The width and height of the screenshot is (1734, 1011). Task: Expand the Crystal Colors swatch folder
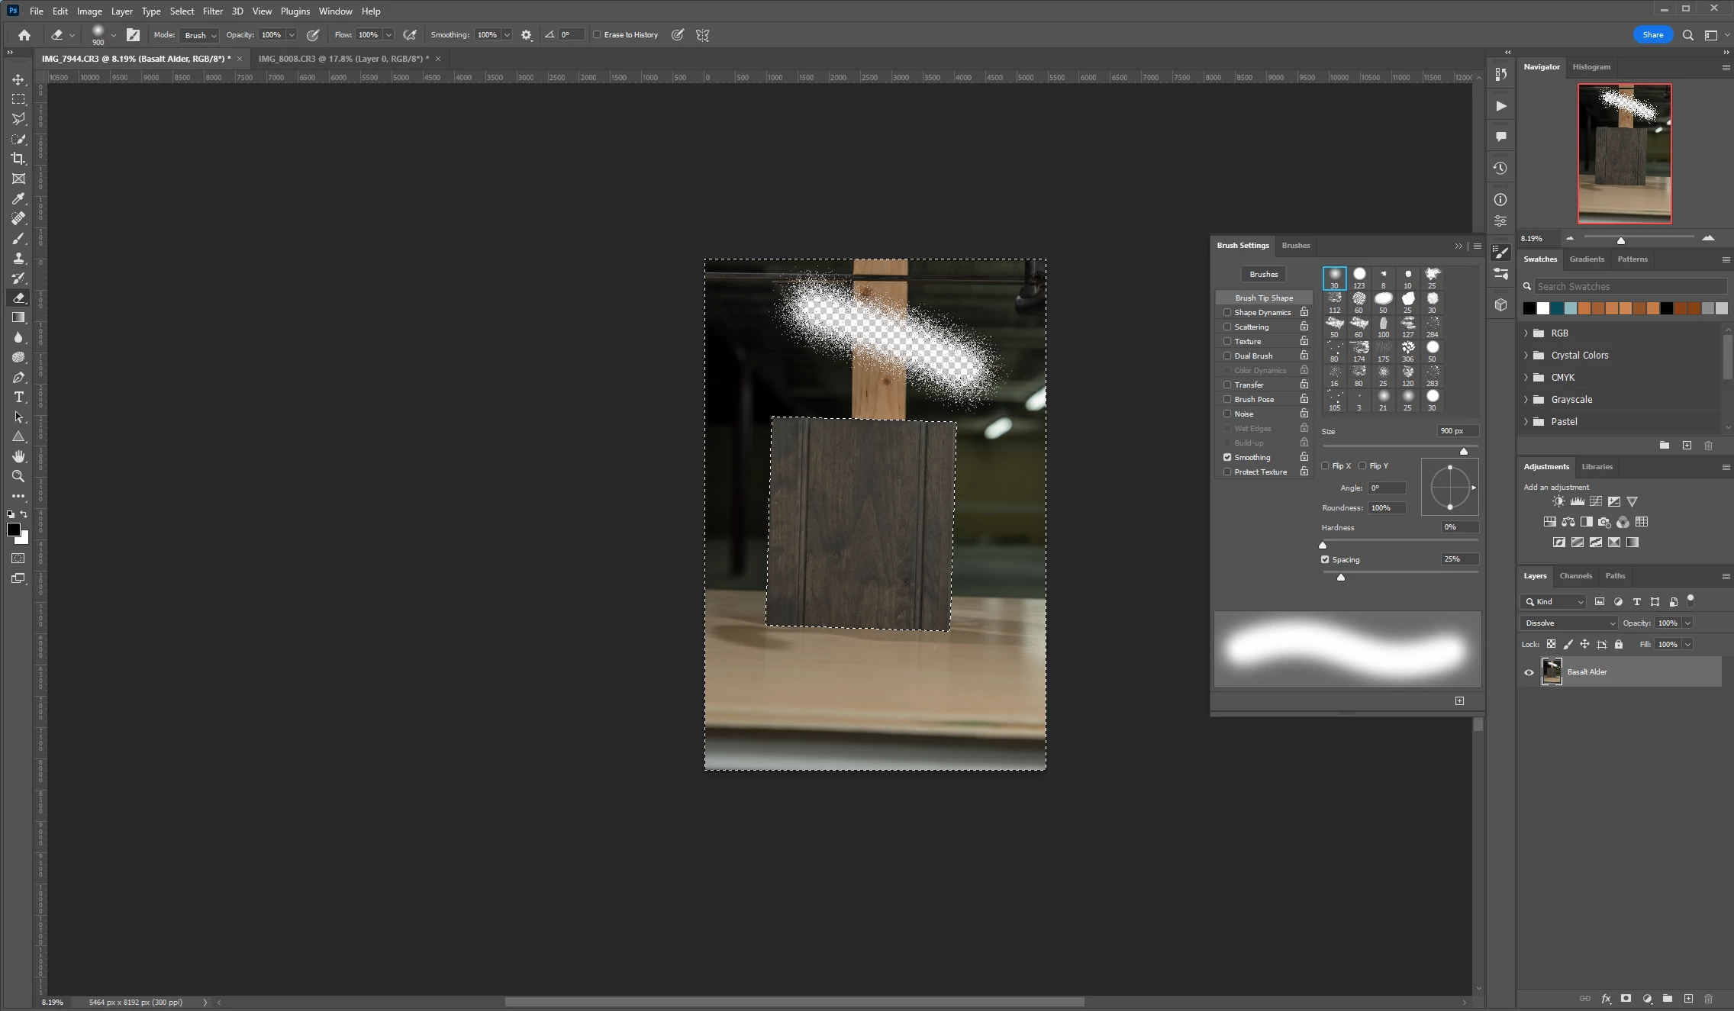1526,356
